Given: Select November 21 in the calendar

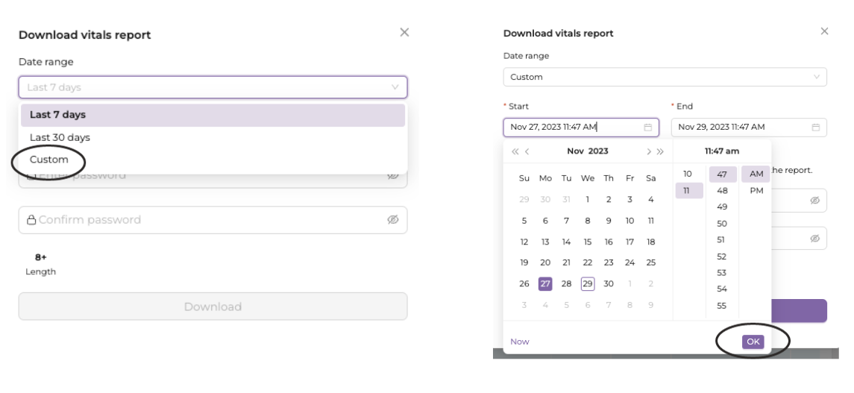Looking at the screenshot, I should 566,262.
